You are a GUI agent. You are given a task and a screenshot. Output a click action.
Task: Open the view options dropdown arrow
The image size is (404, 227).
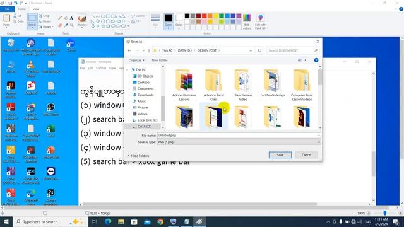pos(306,61)
